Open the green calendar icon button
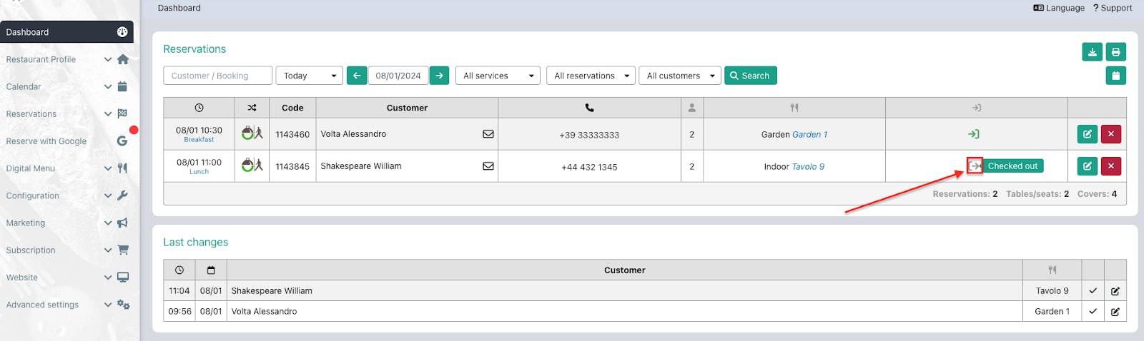Image resolution: width=1144 pixels, height=341 pixels. point(1115,76)
